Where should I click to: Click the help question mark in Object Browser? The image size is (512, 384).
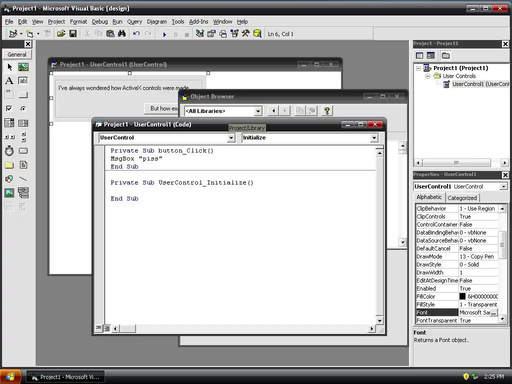click(327, 110)
